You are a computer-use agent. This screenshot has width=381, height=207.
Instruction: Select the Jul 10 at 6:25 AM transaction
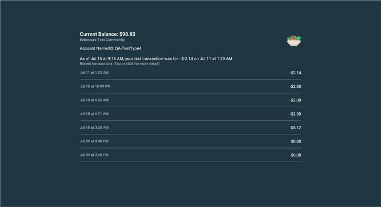click(x=191, y=100)
